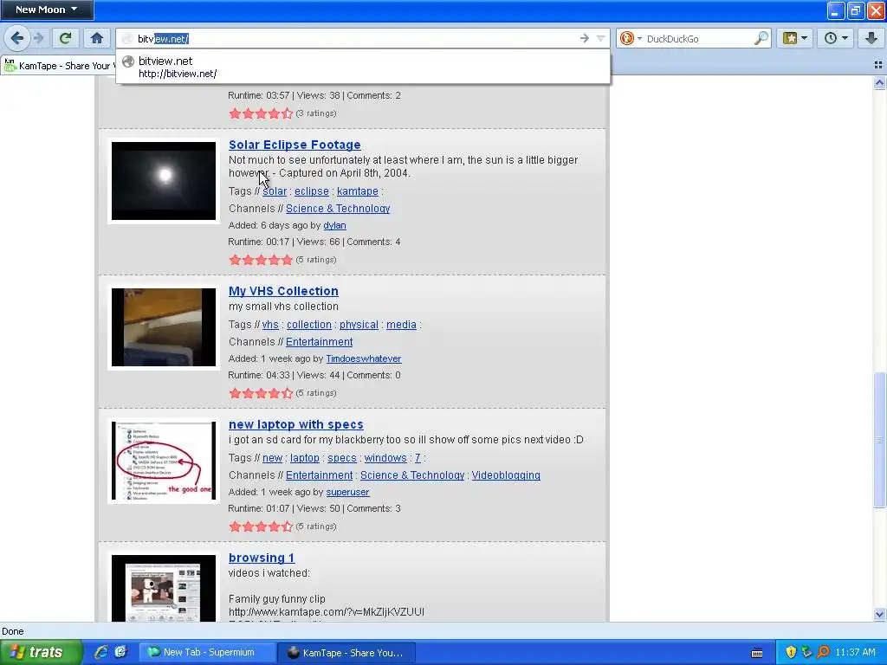Viewport: 887px width, 665px height.
Task: Restore the browser window size
Action: (855, 10)
